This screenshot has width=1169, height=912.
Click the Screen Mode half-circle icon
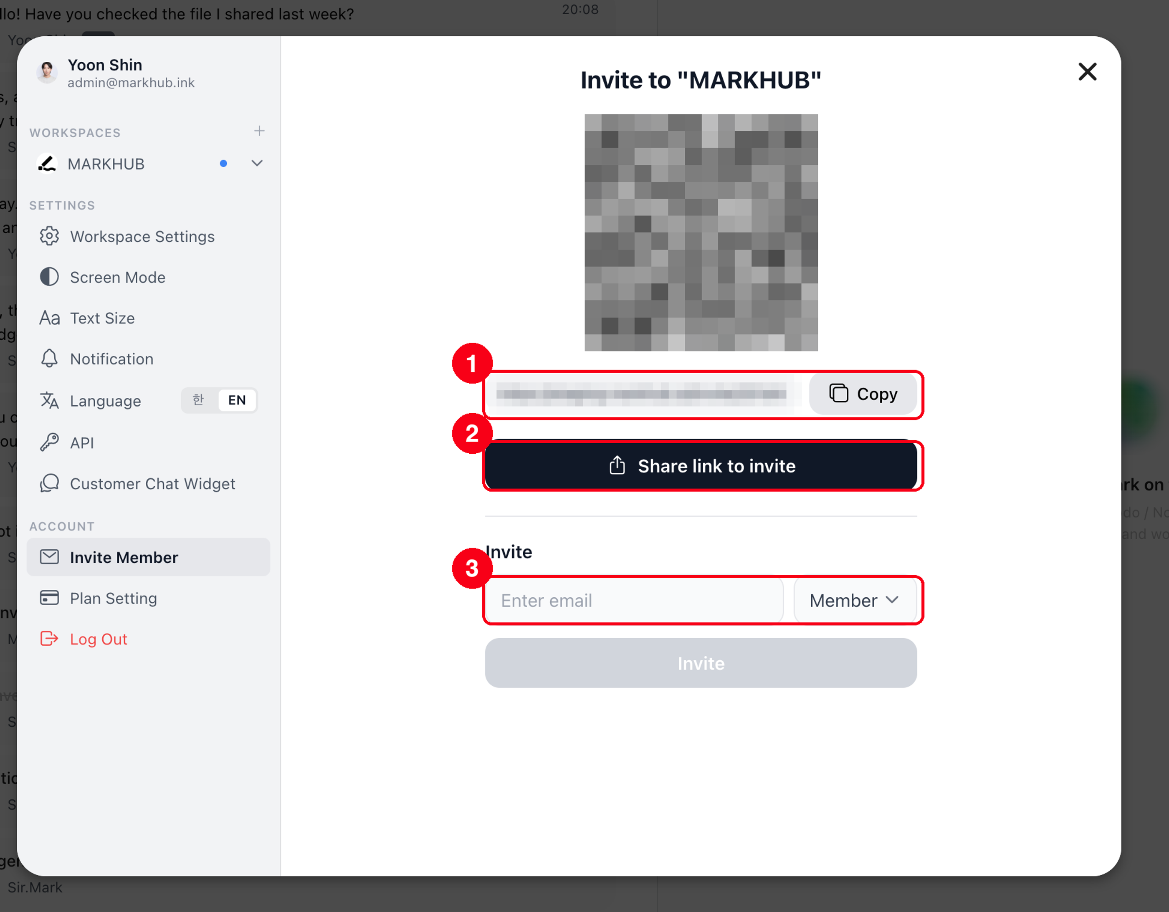click(49, 277)
